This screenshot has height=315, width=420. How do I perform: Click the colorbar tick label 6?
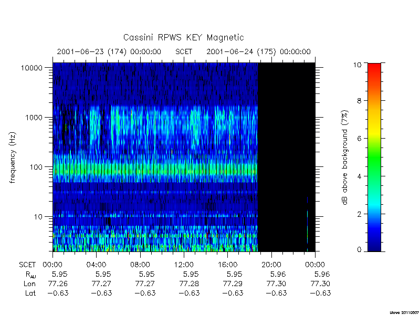pos(359,139)
